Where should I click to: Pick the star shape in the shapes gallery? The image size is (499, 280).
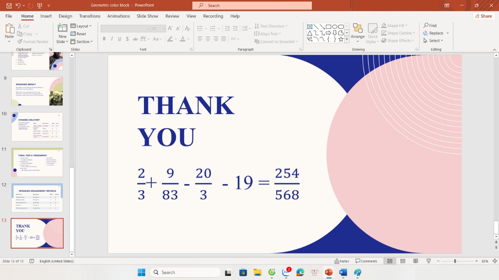point(341,39)
